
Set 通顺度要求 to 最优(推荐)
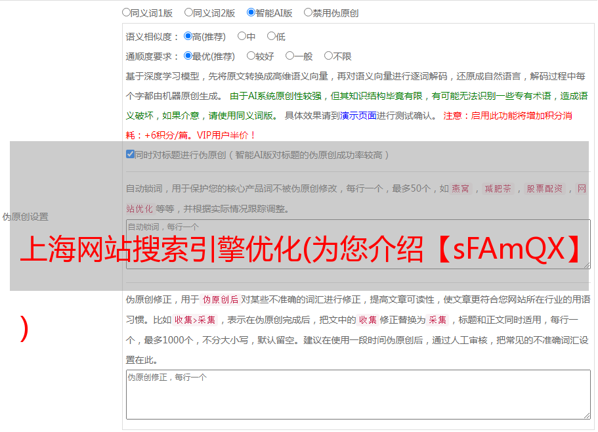(188, 56)
